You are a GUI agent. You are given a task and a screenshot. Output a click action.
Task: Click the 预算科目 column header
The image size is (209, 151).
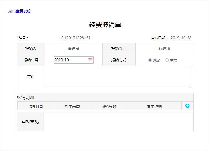[36, 106]
